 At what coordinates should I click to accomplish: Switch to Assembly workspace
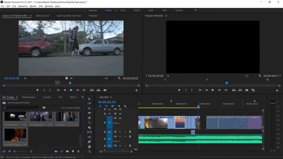click(x=93, y=10)
